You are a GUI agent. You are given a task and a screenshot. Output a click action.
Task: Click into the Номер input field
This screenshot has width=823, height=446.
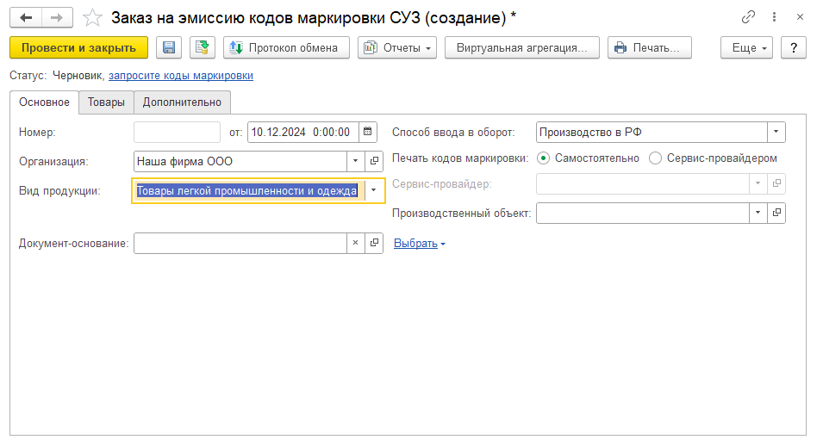point(178,132)
